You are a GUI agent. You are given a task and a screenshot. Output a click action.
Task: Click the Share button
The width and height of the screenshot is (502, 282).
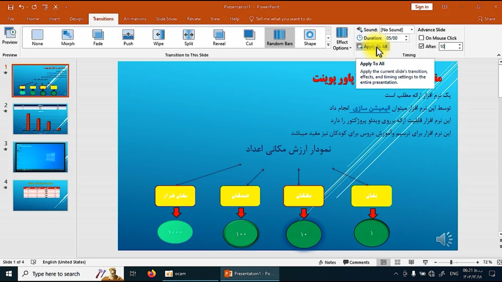pyautogui.click(x=486, y=19)
